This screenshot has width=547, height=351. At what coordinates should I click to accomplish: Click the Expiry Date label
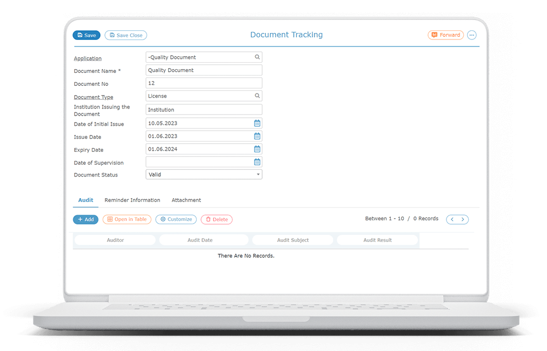click(x=89, y=150)
